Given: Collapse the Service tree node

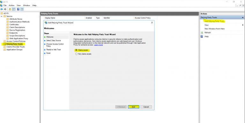Looking at the screenshot, I should click(2, 16).
